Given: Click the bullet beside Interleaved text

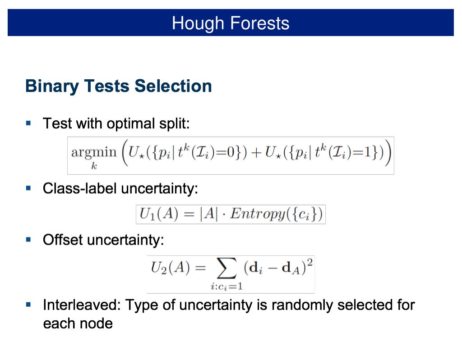Looking at the screenshot, I should (x=28, y=305).
